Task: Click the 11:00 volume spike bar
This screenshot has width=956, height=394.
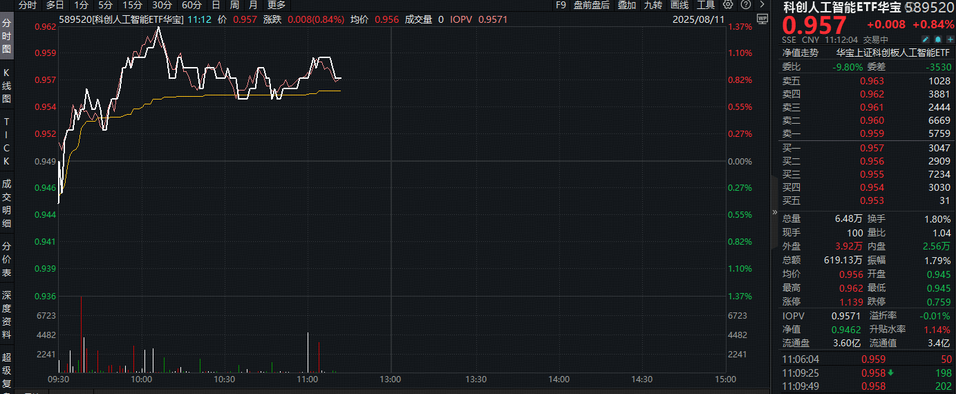Action: click(308, 353)
